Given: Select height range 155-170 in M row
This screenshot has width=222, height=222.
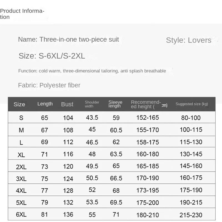Looking at the screenshot, I should [148, 130].
